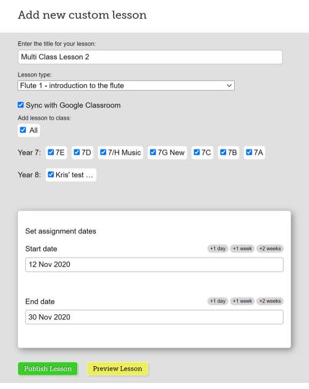Screen dimensions: 309x389
Task: Open the Lesson type dropdown
Action: (126, 86)
